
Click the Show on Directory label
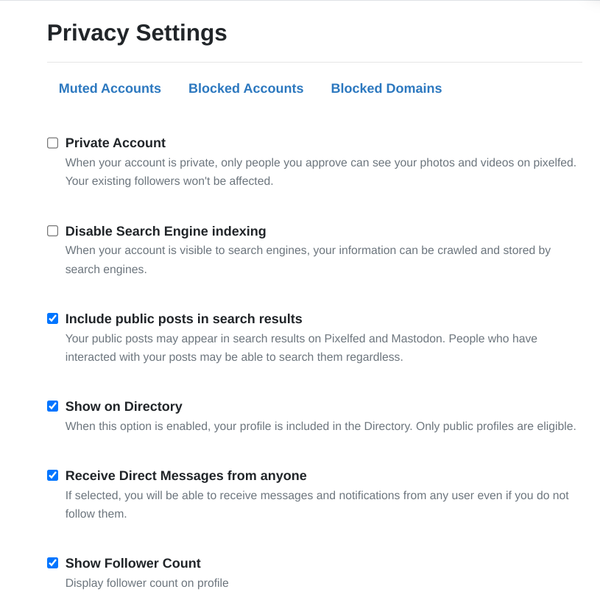click(x=124, y=406)
